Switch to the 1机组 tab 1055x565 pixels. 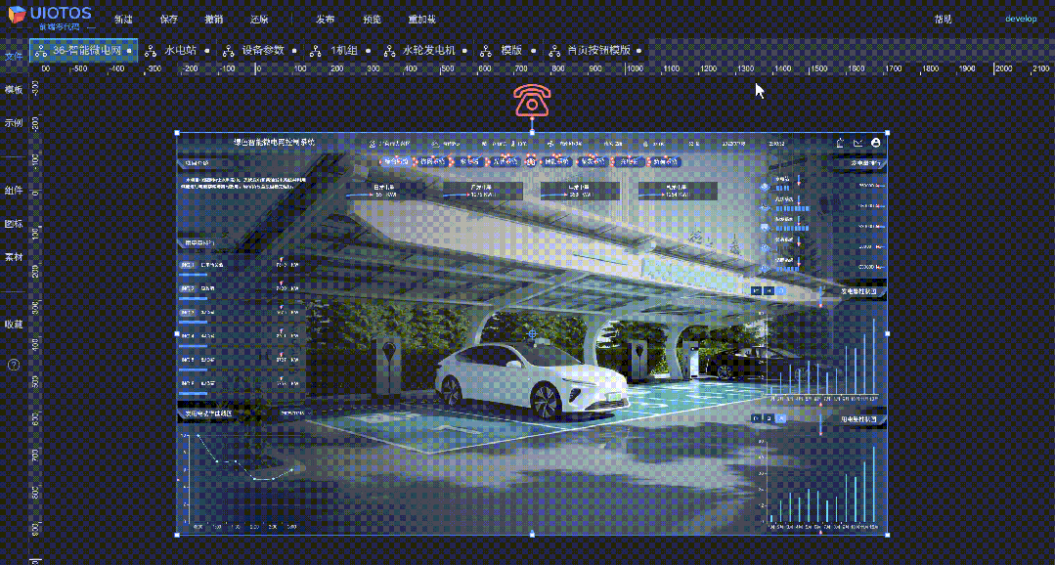click(x=343, y=51)
